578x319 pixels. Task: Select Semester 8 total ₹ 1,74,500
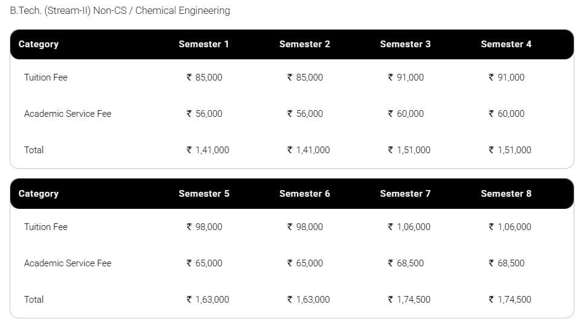point(510,300)
